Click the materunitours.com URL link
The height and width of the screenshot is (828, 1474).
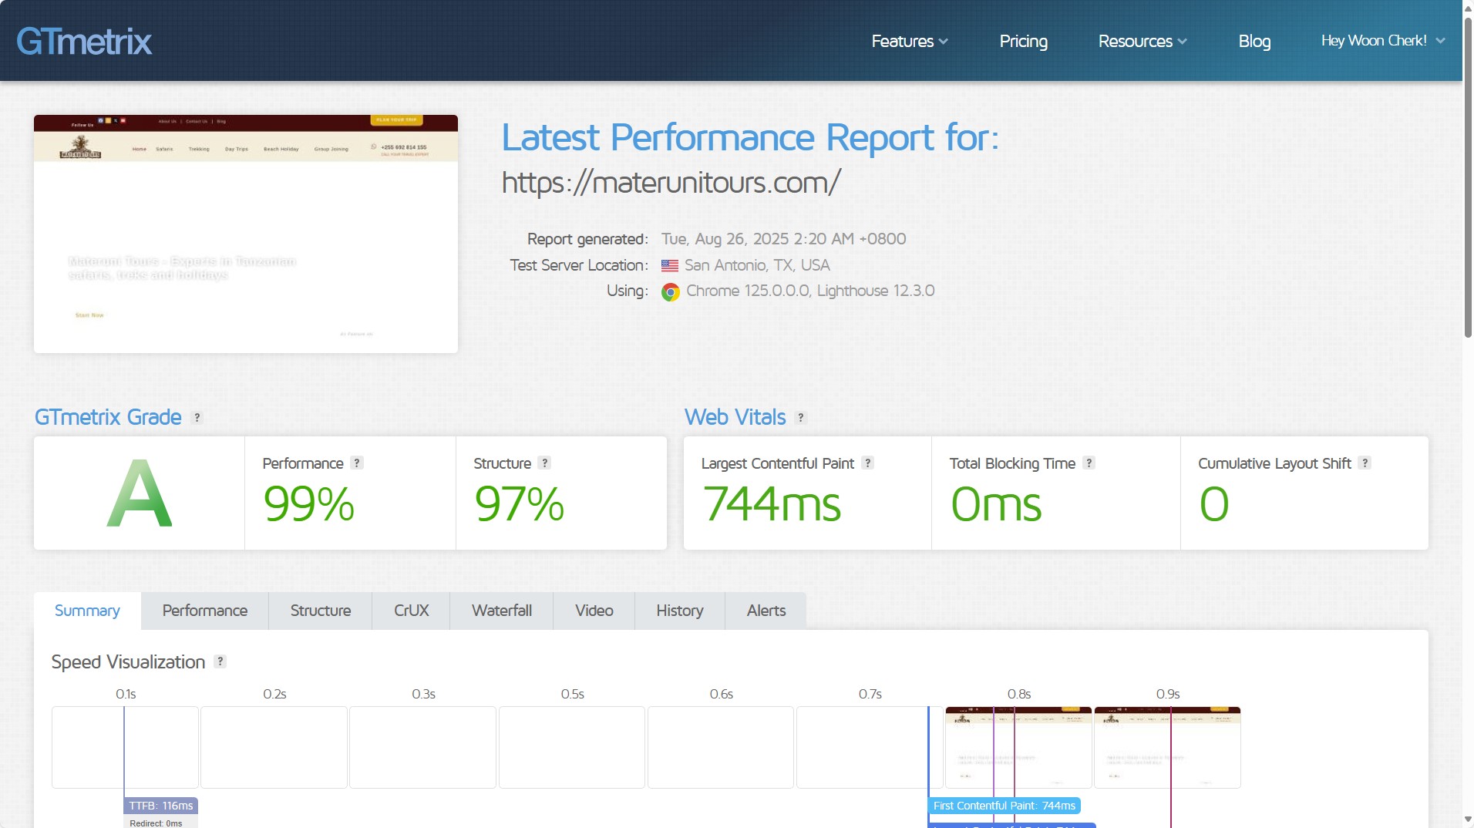click(671, 183)
